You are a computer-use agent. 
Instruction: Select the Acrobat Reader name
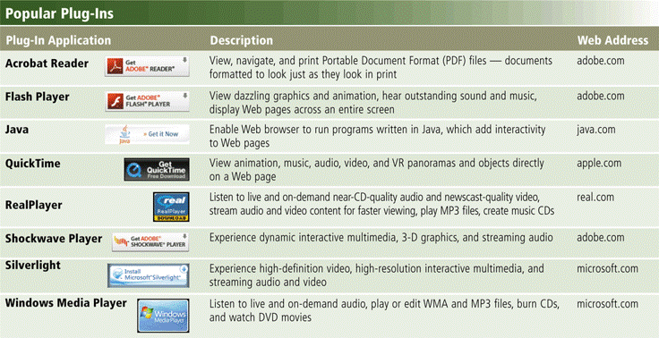(47, 63)
